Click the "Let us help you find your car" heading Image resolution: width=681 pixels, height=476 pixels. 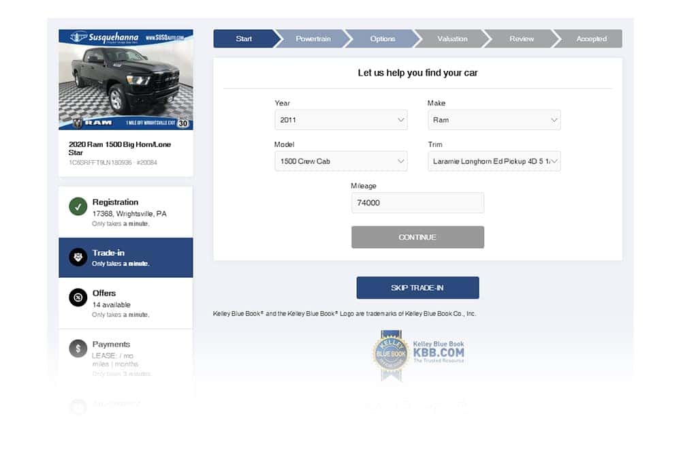pos(418,73)
